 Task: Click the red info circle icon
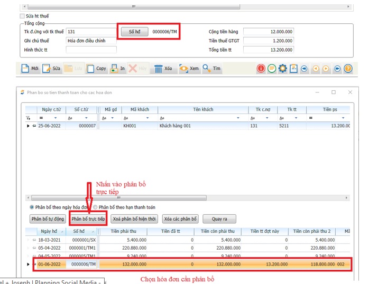pos(261,69)
